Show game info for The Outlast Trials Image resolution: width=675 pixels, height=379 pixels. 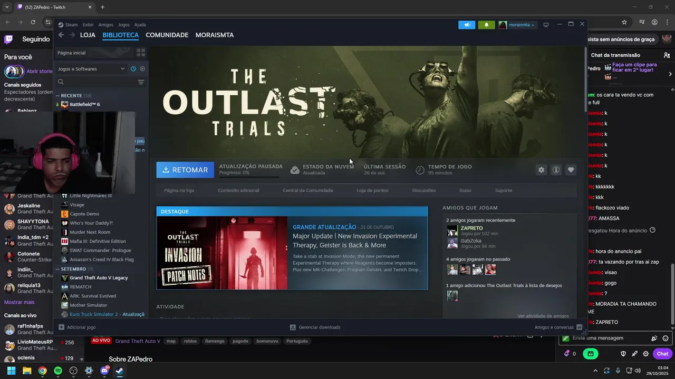tap(556, 170)
